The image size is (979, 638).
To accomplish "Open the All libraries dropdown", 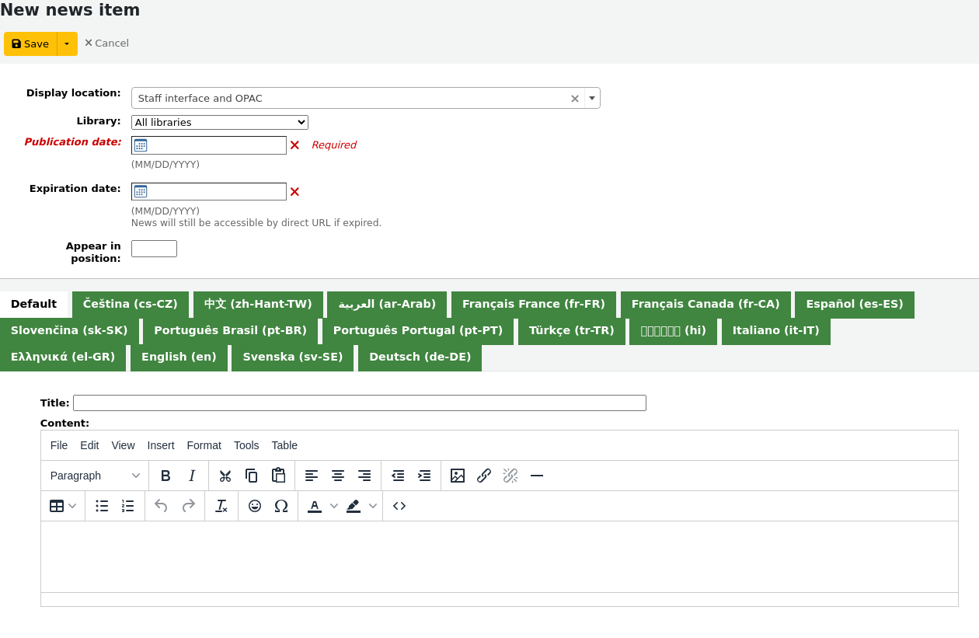I will tap(219, 122).
